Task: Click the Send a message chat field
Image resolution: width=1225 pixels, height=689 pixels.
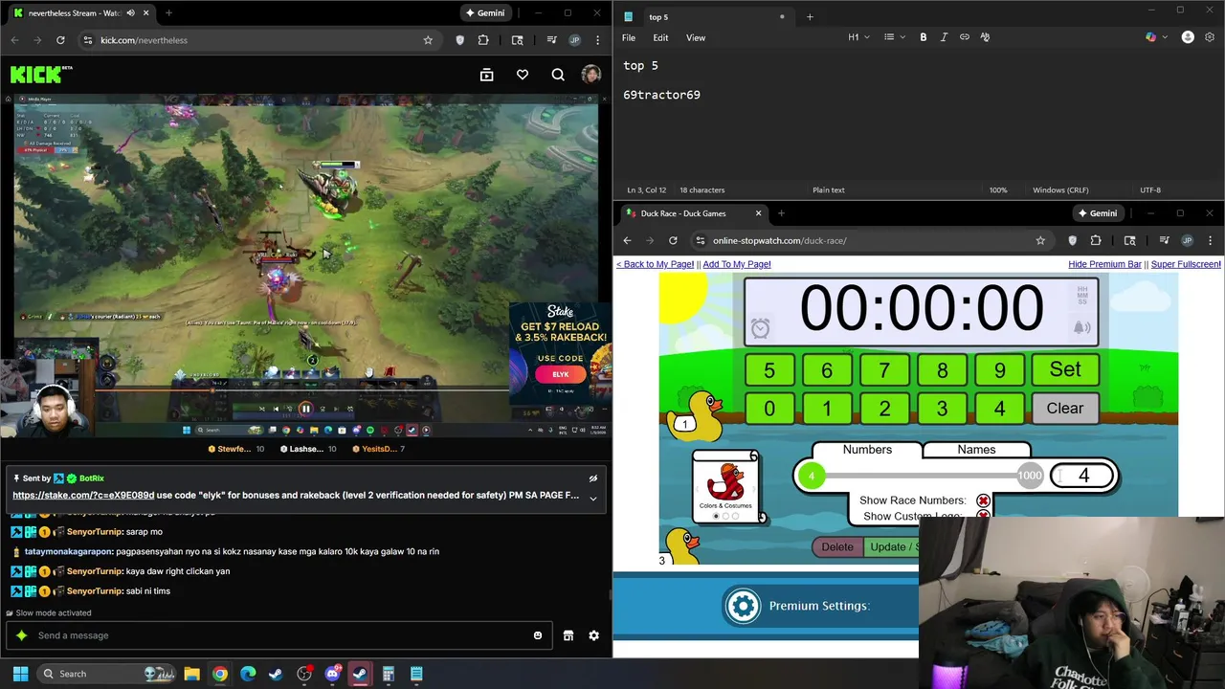Action: point(278,635)
